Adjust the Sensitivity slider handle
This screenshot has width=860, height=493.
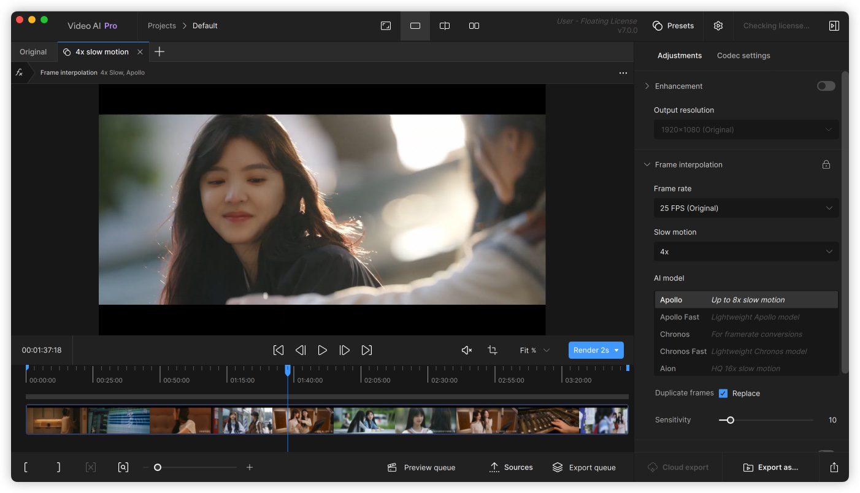pyautogui.click(x=730, y=420)
